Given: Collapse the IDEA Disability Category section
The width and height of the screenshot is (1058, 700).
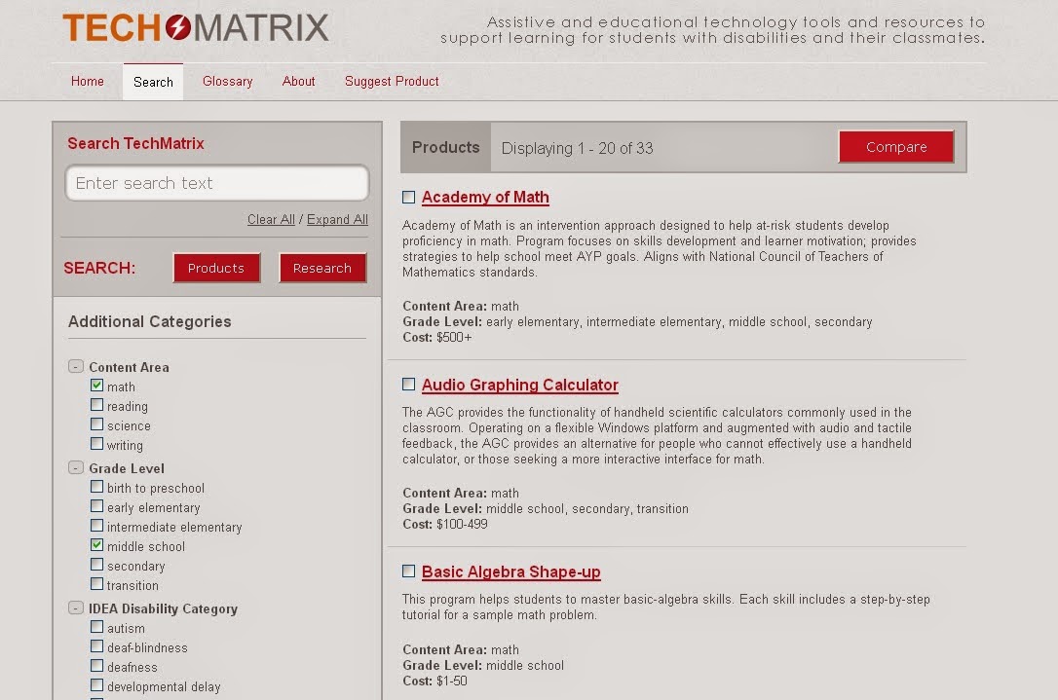Looking at the screenshot, I should click(75, 608).
